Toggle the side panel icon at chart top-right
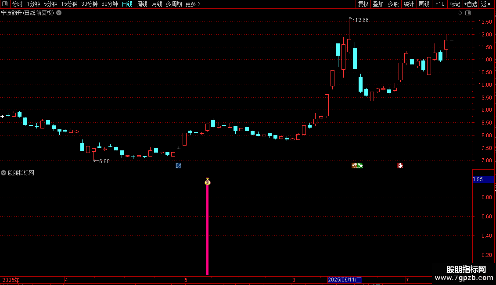 click(468, 13)
